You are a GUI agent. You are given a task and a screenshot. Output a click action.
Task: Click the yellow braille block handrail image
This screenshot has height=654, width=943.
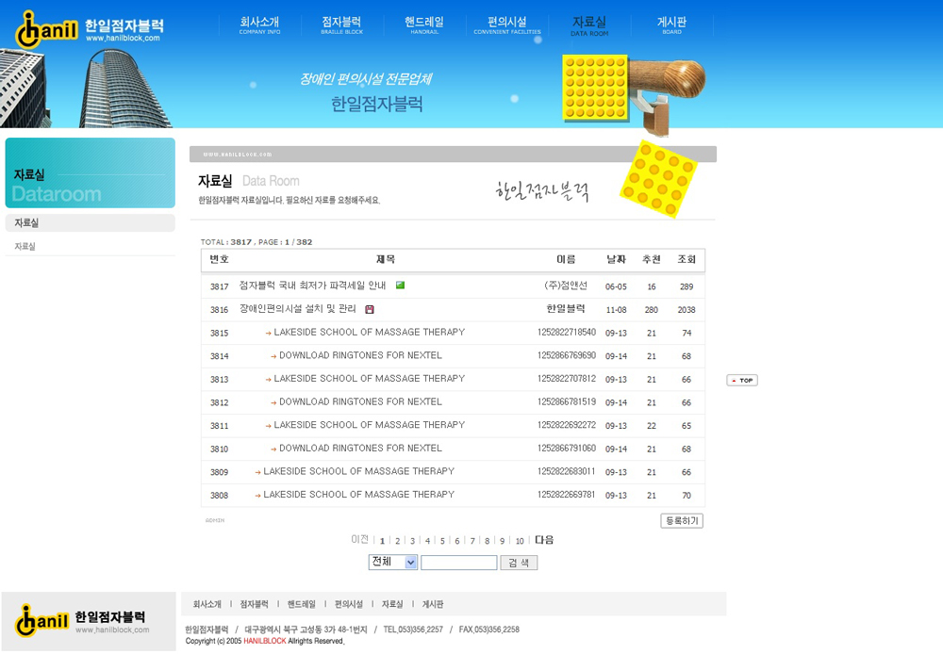click(x=633, y=92)
